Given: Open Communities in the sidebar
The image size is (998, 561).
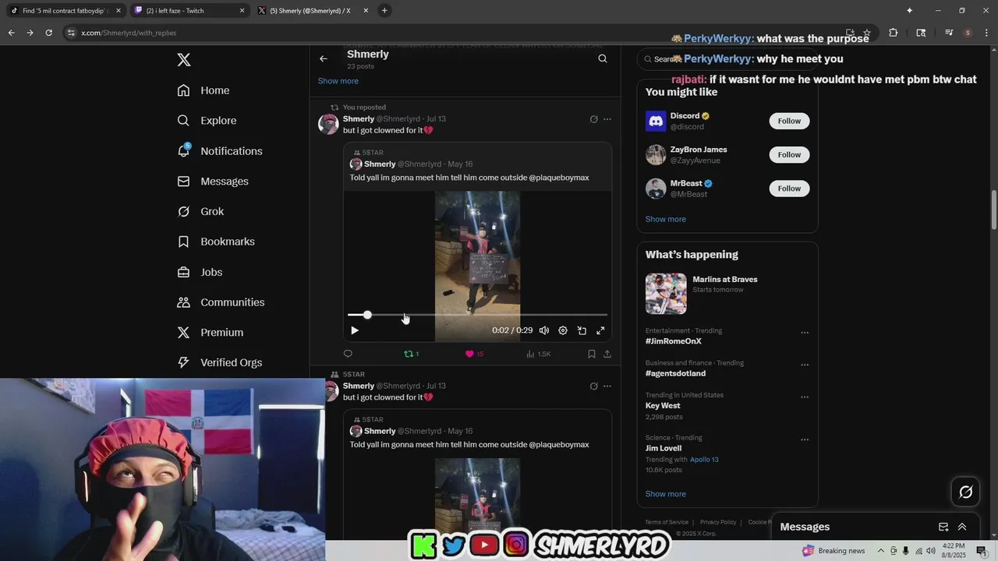Looking at the screenshot, I should pyautogui.click(x=221, y=302).
